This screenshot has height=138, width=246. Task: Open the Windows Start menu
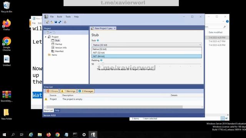coord(4,135)
